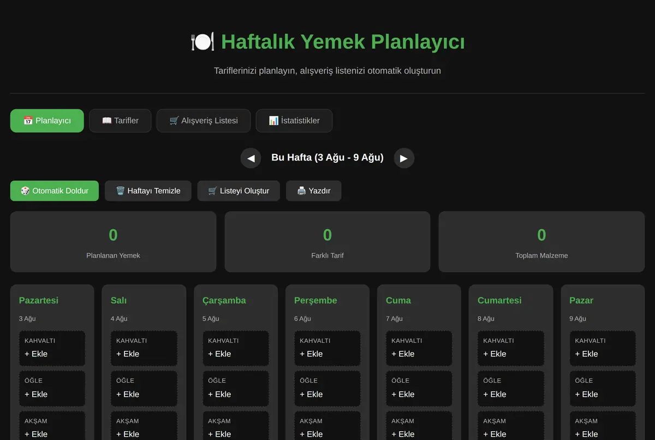Screen dimensions: 655x440
Task: Add Cuma Akşam meal
Action: [x=419, y=427]
